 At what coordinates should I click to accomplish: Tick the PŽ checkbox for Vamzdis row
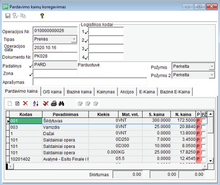click(203, 127)
